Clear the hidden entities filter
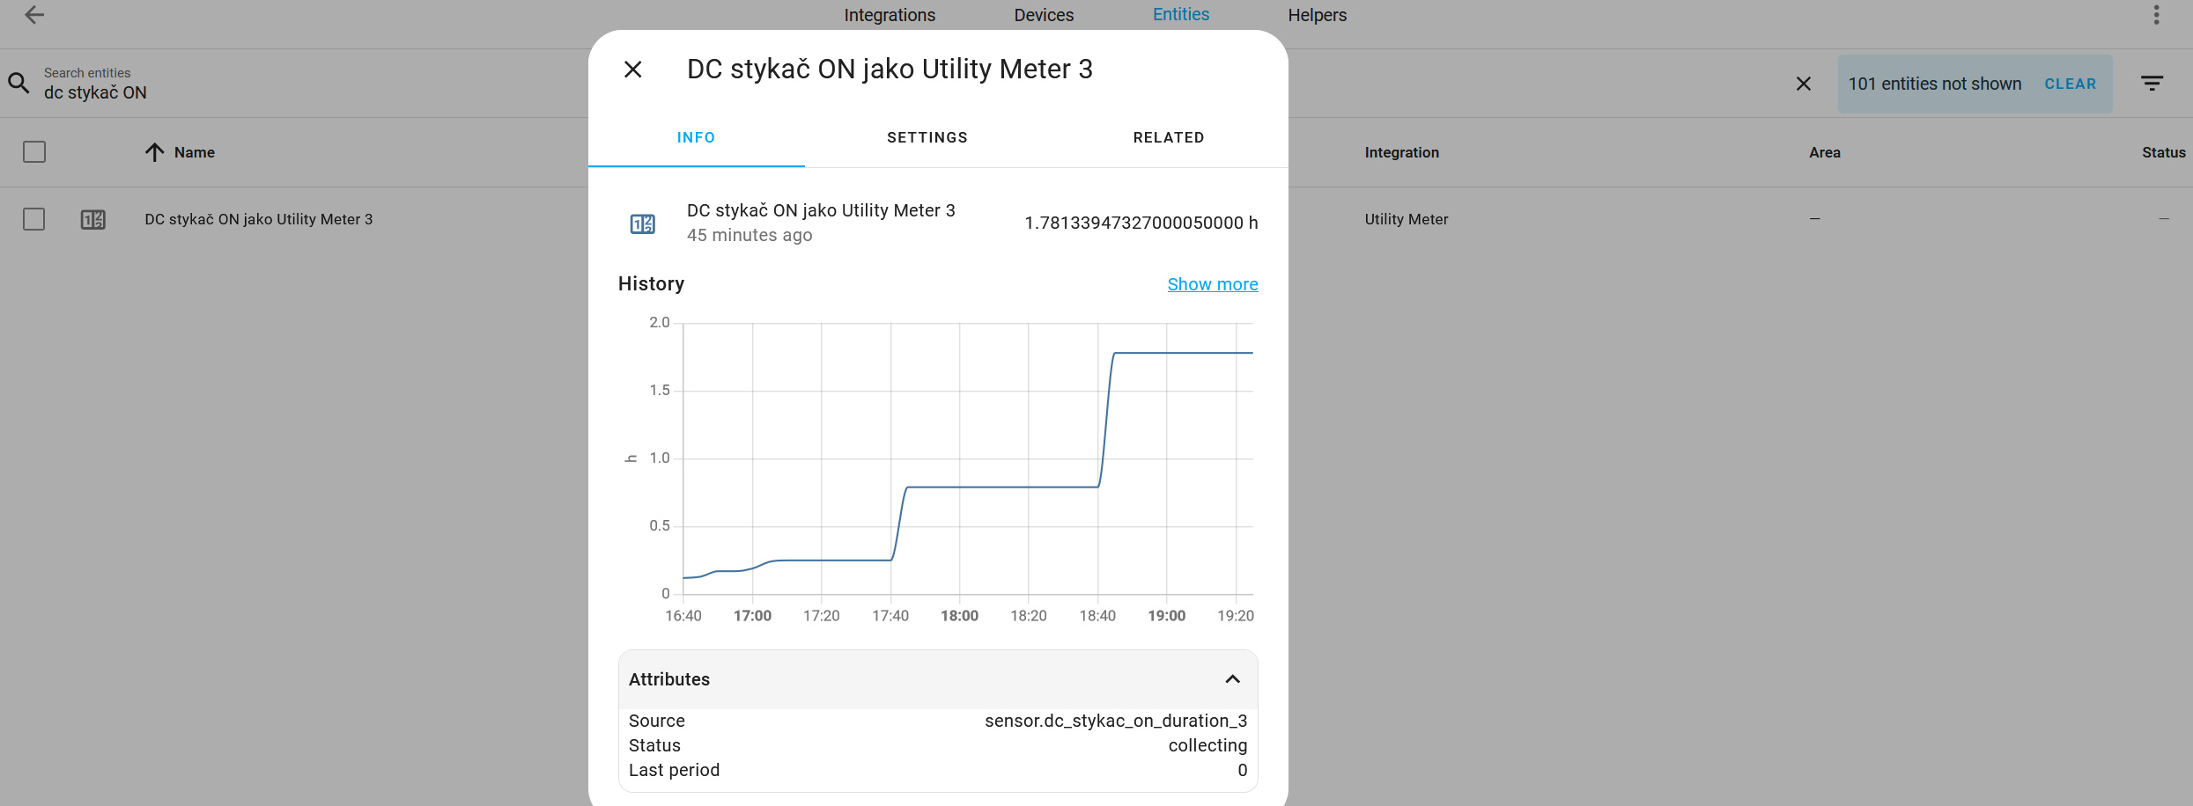 click(x=2070, y=84)
